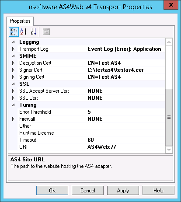
Task: Close the Transport Properties dialog
Action: click(171, 5)
